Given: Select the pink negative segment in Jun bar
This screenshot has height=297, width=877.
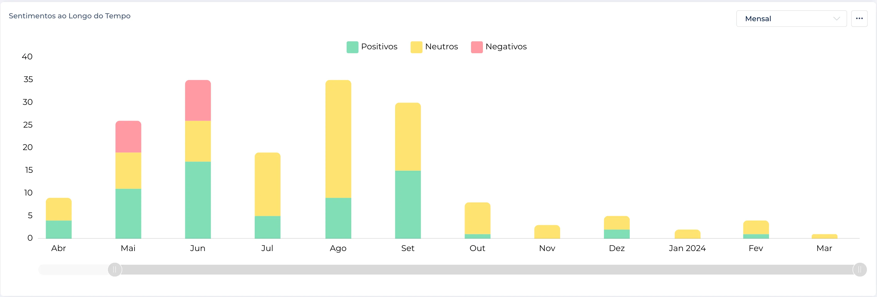Looking at the screenshot, I should [198, 100].
